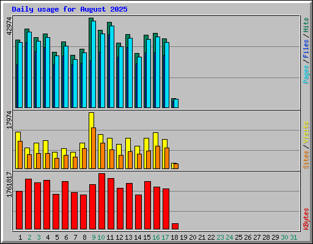Select the Pages legend label
313x244 pixels.
click(x=306, y=74)
